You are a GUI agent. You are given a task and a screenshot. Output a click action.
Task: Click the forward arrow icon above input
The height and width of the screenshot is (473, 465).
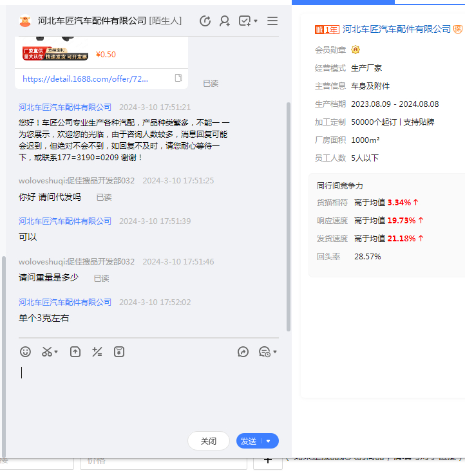[x=243, y=352]
